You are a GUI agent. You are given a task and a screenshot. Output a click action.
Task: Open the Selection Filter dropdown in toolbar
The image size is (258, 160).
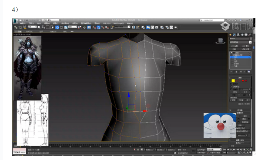tap(32, 27)
